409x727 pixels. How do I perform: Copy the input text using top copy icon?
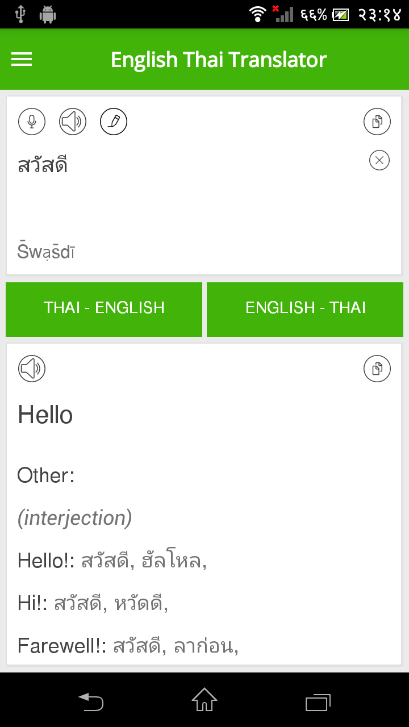[x=377, y=121]
